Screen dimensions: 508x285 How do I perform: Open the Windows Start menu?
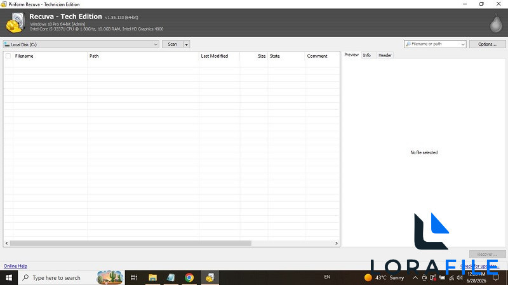(x=9, y=277)
